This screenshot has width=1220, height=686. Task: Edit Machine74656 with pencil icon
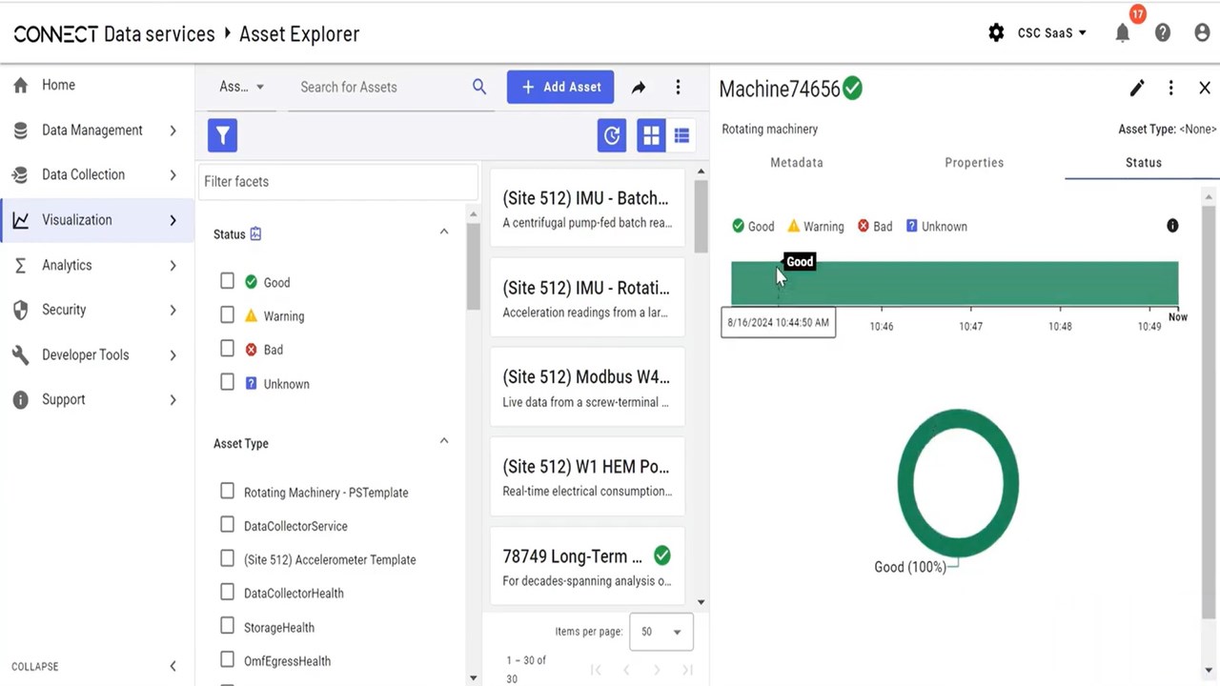1137,88
